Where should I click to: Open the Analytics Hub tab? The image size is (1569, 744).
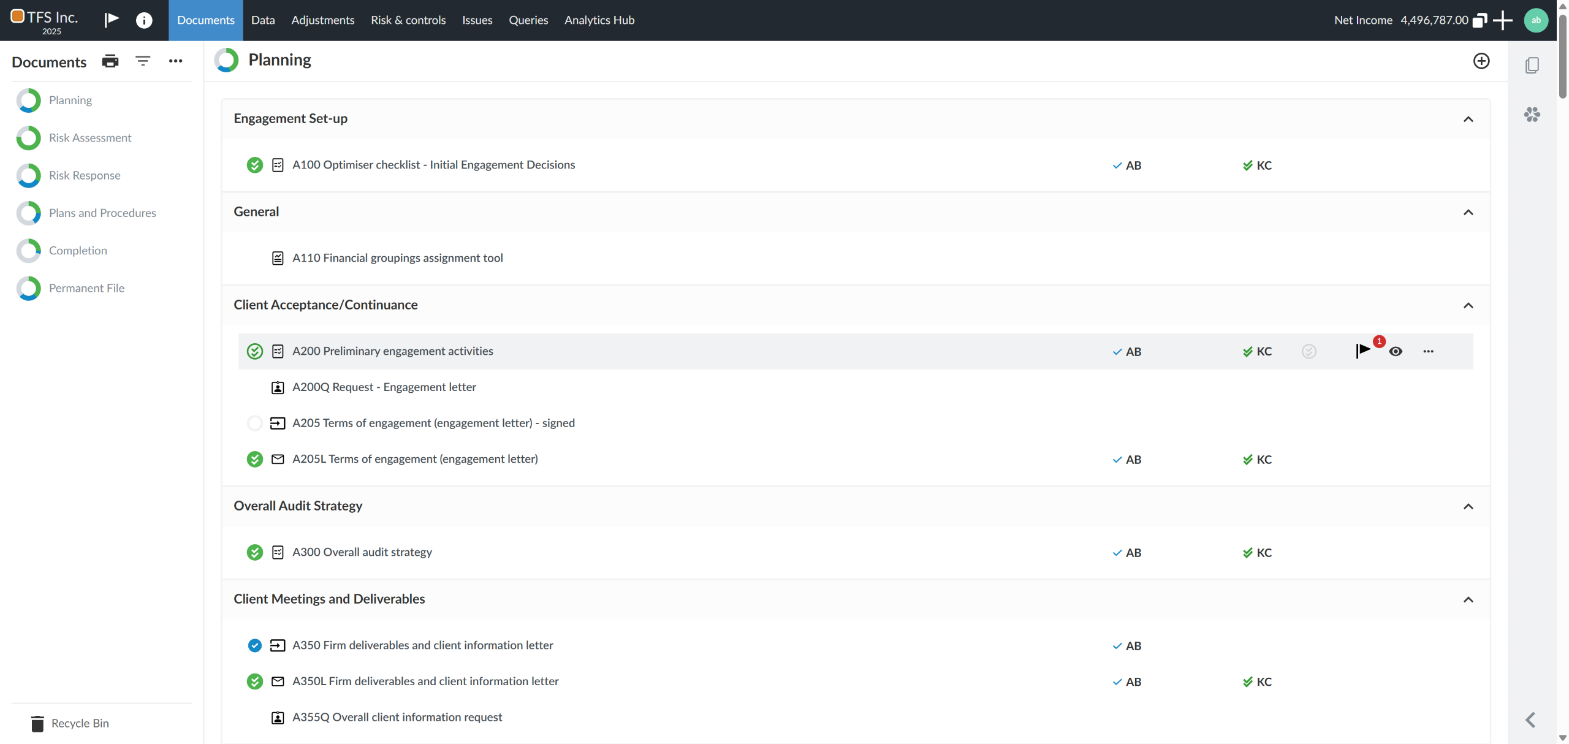(x=599, y=20)
